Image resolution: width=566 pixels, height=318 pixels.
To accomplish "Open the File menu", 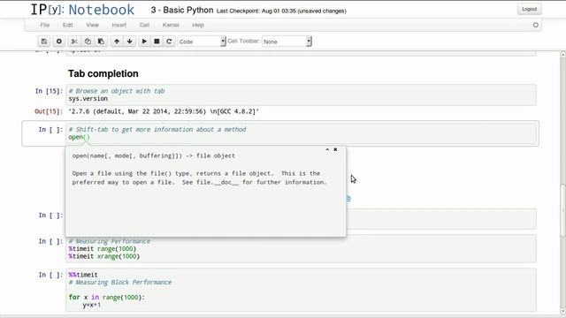I will click(x=45, y=25).
